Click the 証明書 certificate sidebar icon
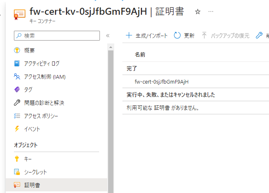Screen dimensions: 269x193 click(x=17, y=185)
